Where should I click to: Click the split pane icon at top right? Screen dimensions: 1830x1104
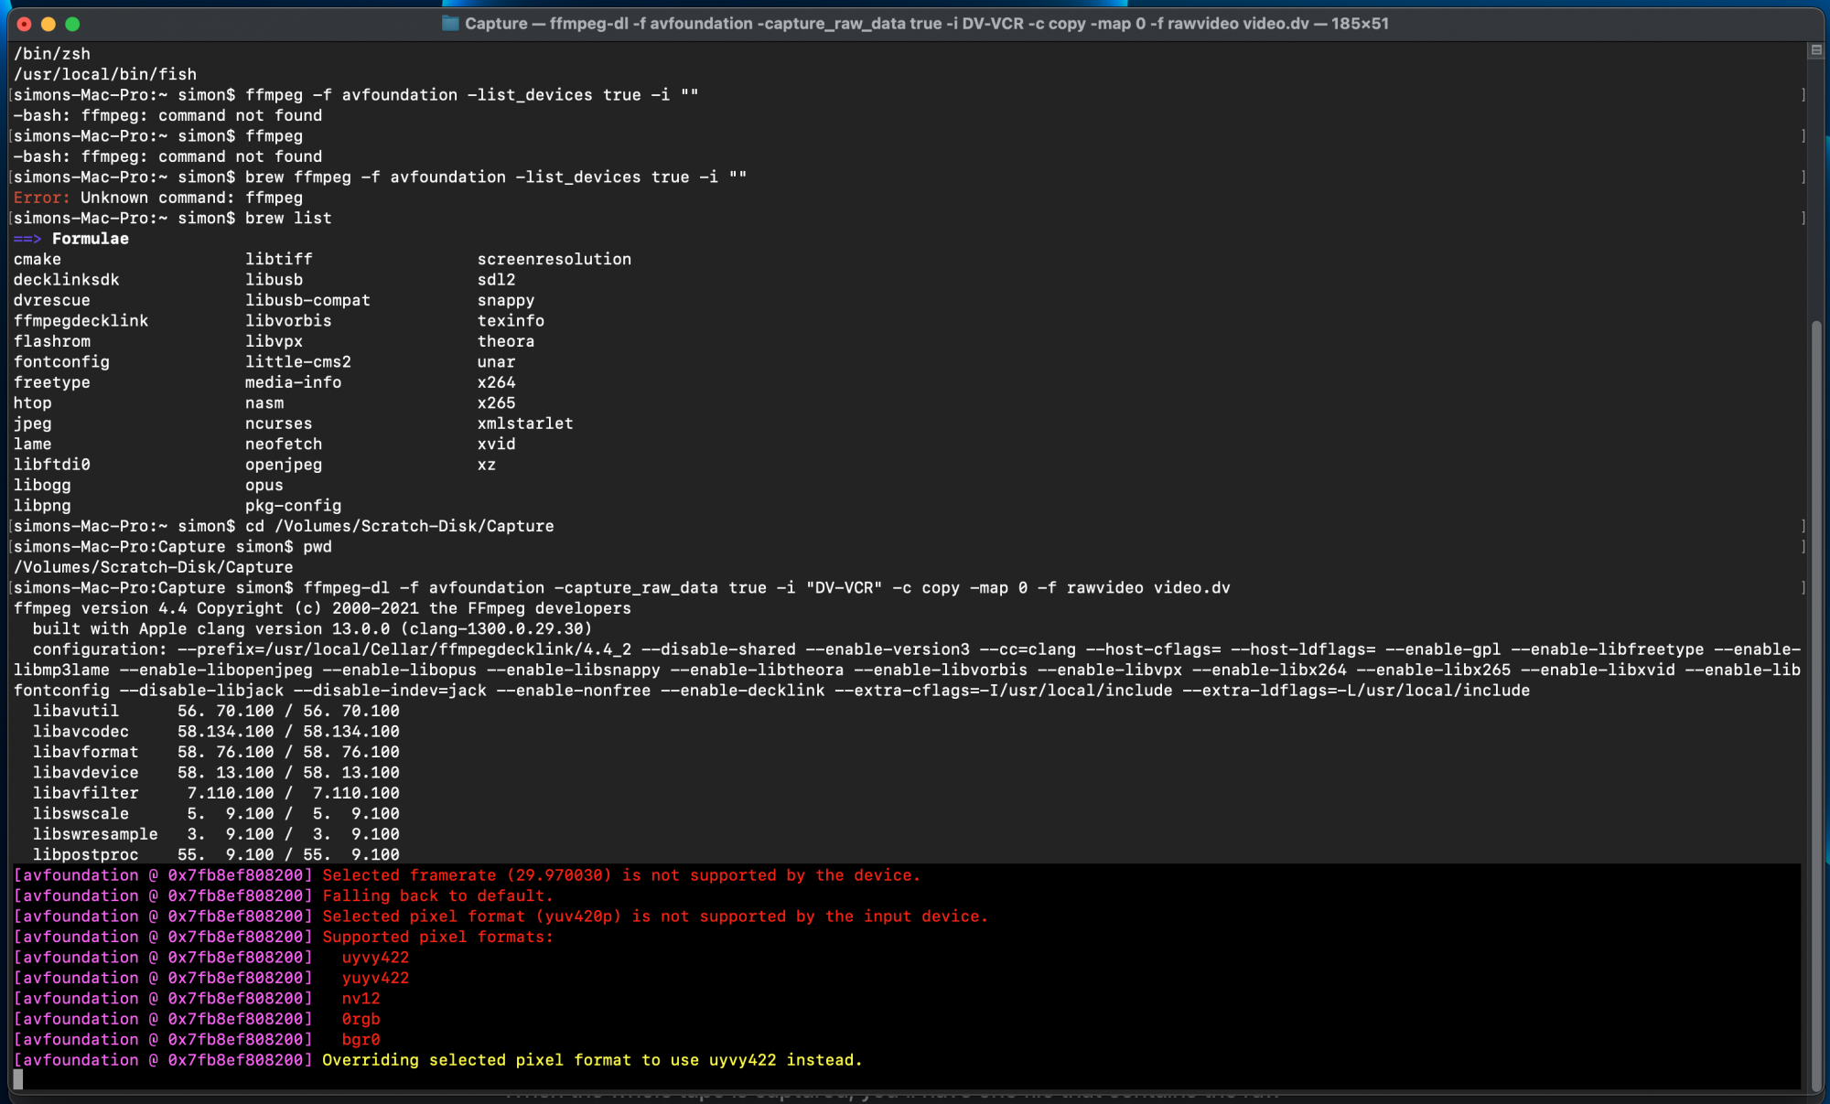[x=1816, y=50]
